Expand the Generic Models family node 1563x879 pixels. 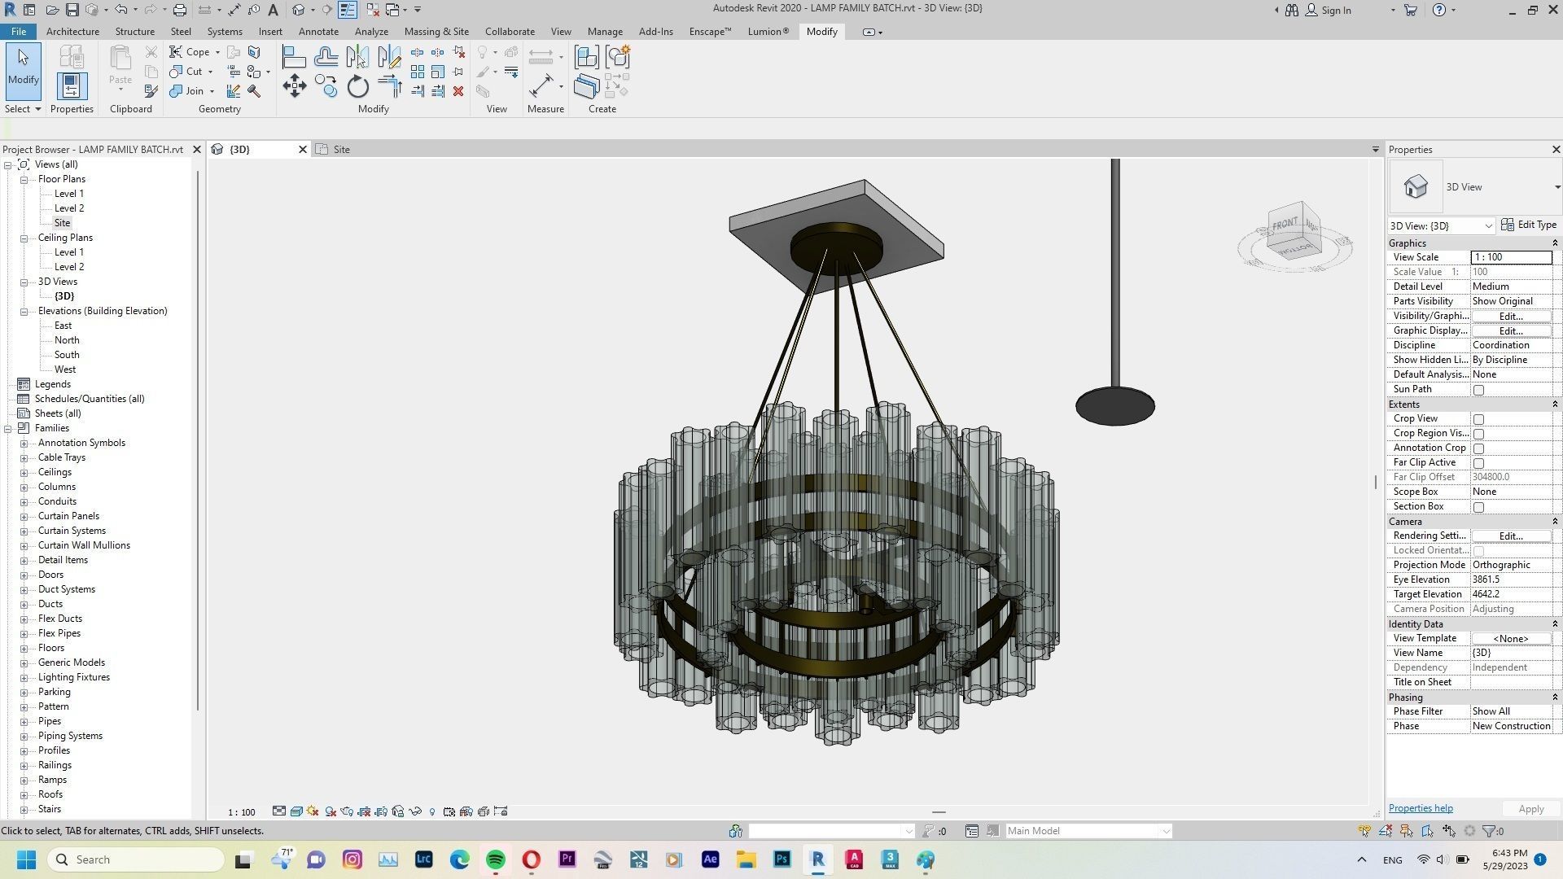24,663
